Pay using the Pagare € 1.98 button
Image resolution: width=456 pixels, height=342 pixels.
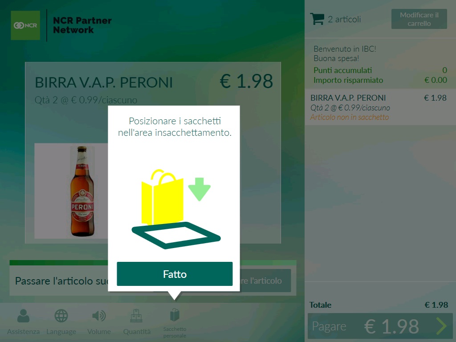point(380,326)
